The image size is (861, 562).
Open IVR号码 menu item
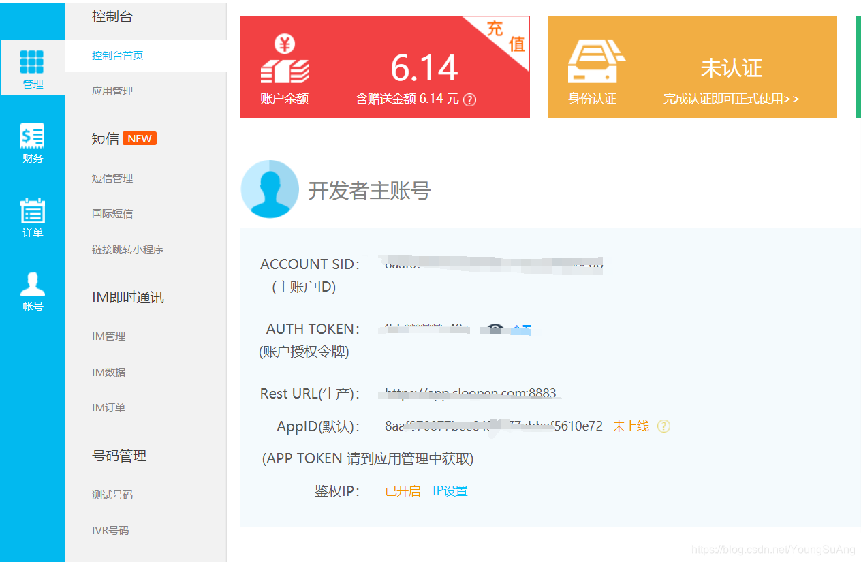[110, 531]
